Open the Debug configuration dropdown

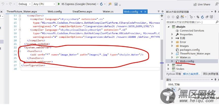[x=25, y=4]
